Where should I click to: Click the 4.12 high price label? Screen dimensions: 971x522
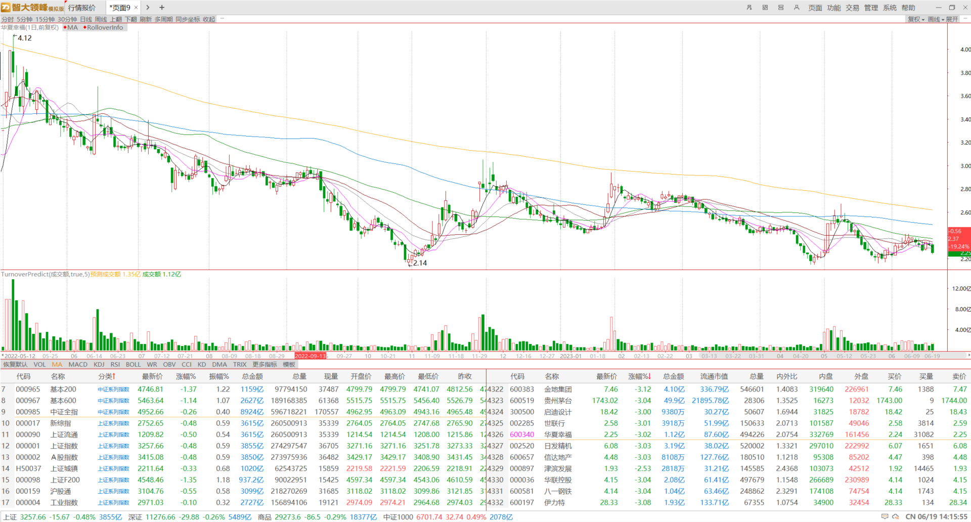coord(24,38)
